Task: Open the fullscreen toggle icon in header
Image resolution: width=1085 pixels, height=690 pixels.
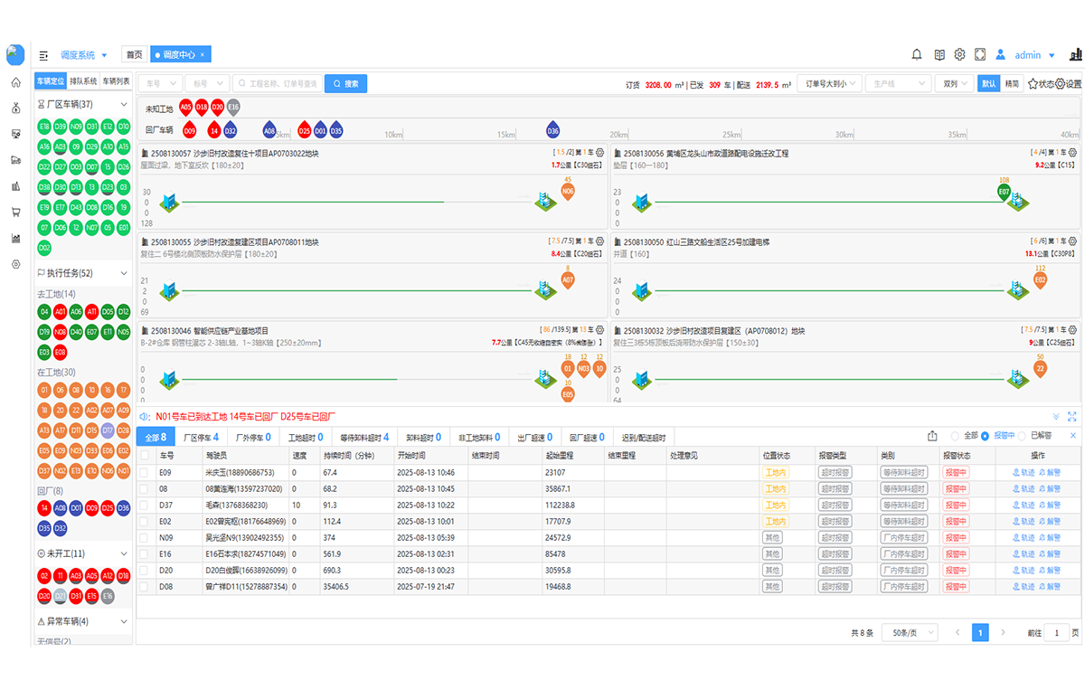Action: (x=980, y=55)
